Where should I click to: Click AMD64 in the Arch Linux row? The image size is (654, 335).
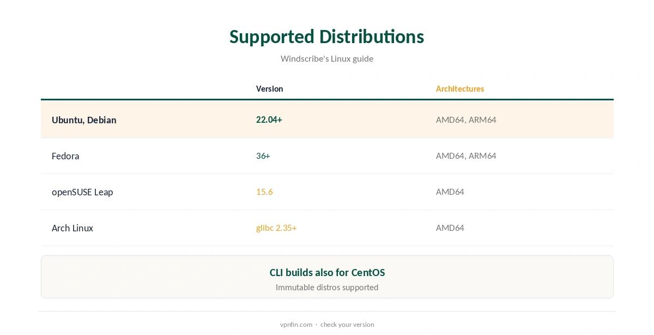point(450,228)
